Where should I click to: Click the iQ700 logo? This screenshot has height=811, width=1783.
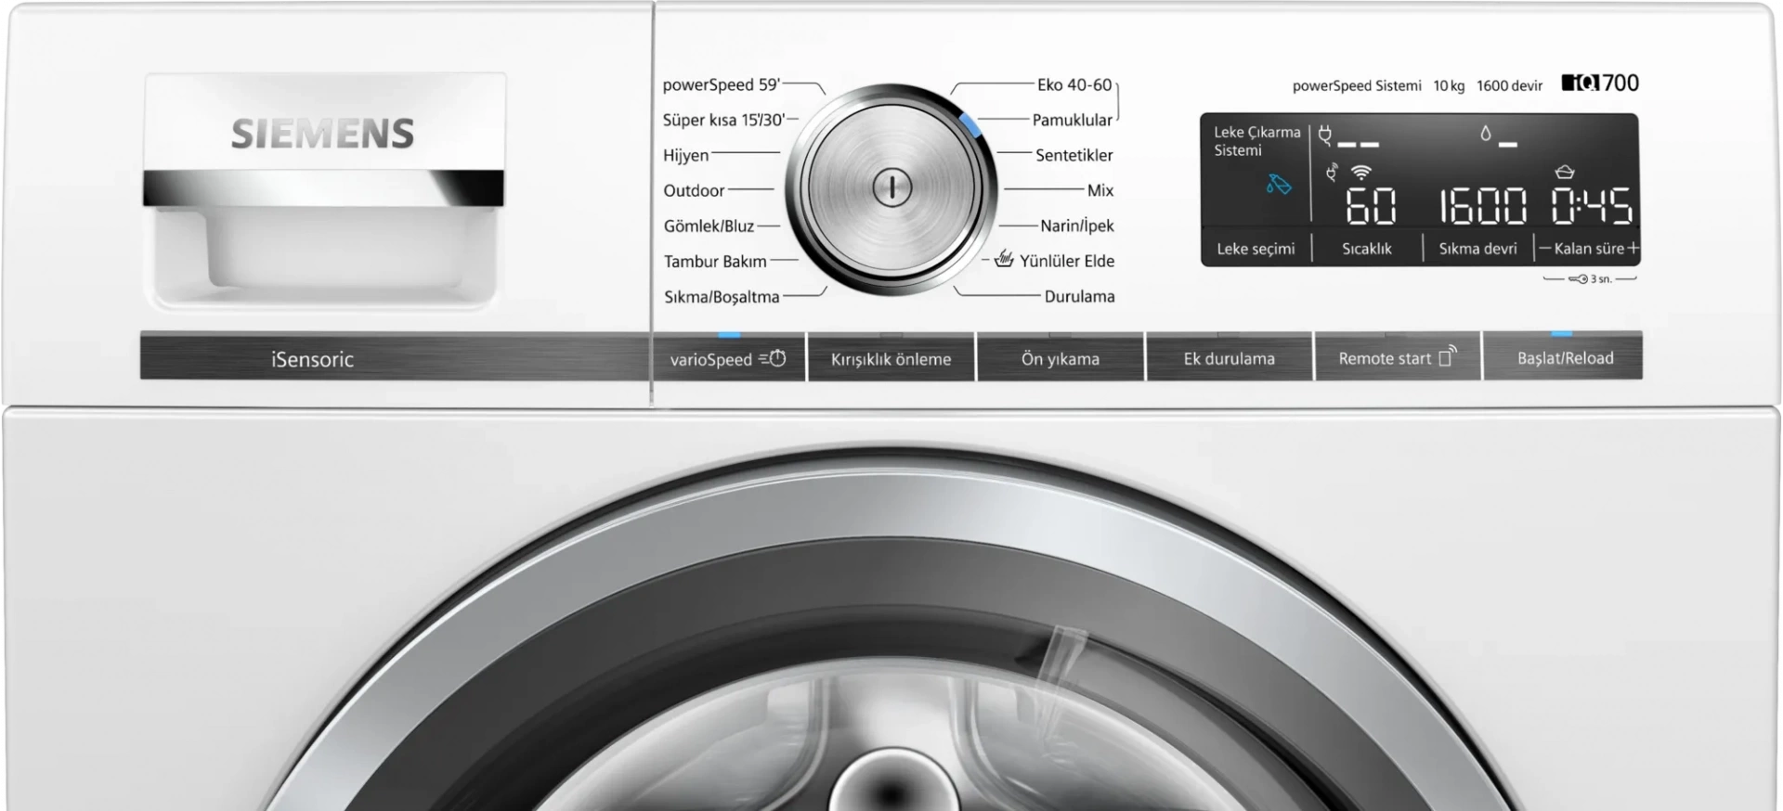coord(1600,83)
